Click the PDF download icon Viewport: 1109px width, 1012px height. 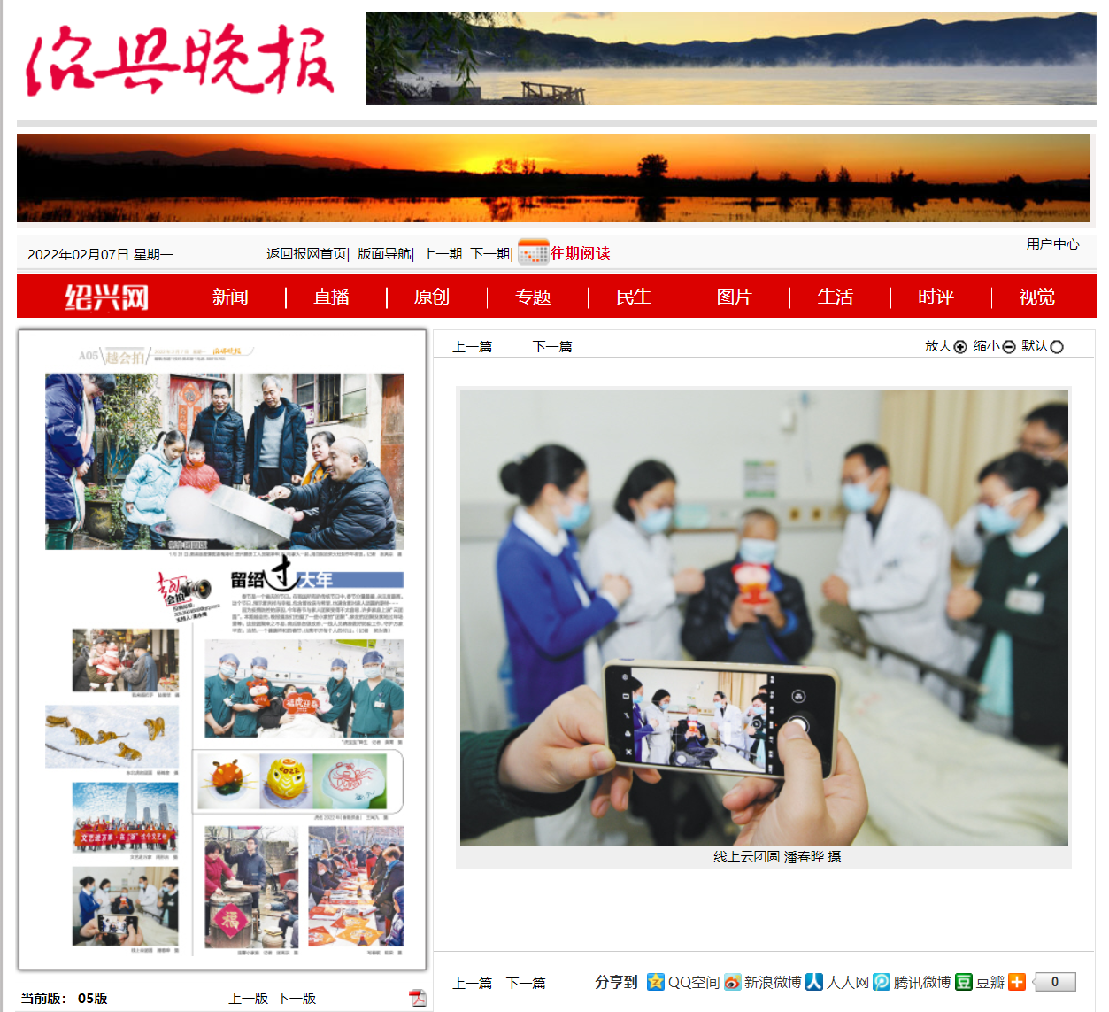(x=417, y=999)
